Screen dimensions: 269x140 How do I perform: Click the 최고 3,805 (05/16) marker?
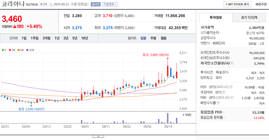(x=156, y=55)
